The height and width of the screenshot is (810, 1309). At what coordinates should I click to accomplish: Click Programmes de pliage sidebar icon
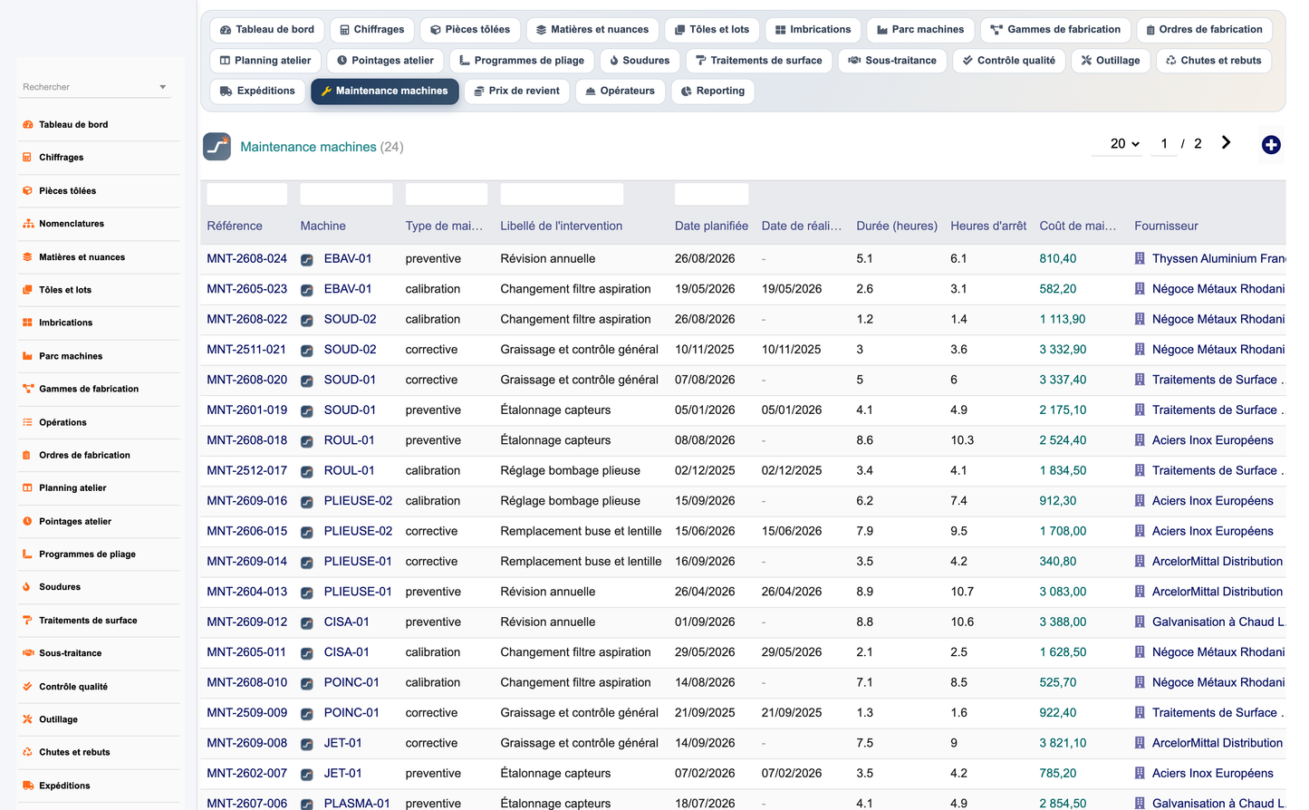(x=28, y=554)
